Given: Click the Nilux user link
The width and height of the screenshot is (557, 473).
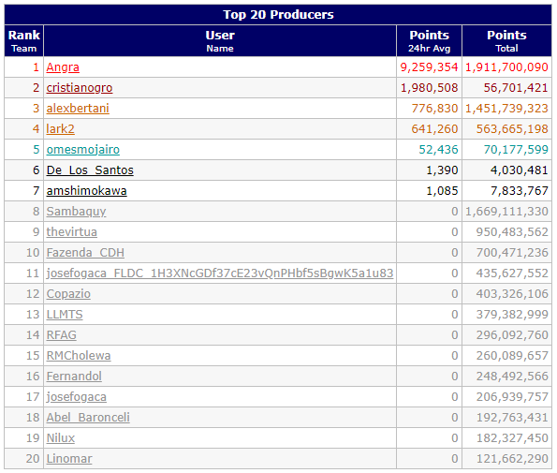Looking at the screenshot, I should (61, 438).
